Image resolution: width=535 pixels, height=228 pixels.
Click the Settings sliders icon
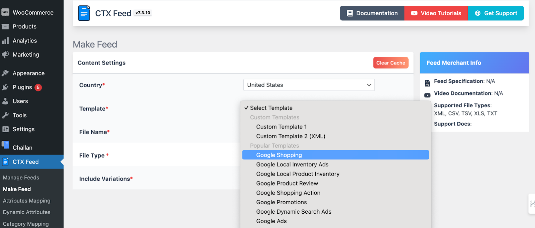(x=5, y=129)
